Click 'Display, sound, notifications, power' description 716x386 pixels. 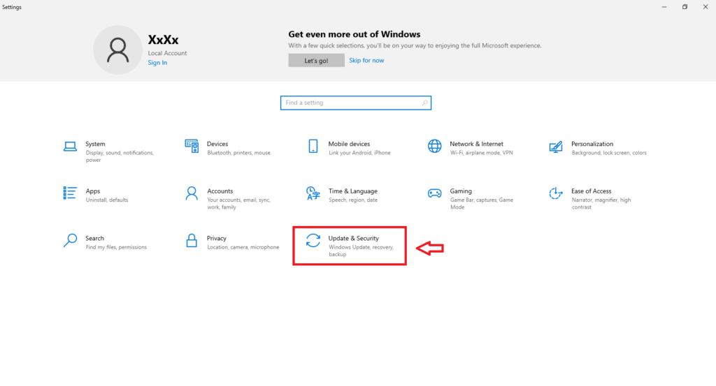click(x=120, y=156)
